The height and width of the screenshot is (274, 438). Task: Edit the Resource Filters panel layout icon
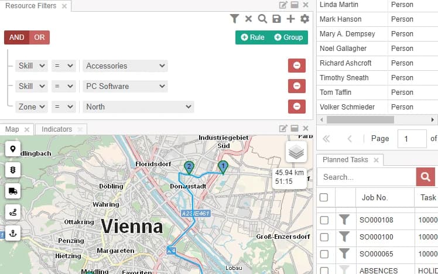click(x=283, y=5)
